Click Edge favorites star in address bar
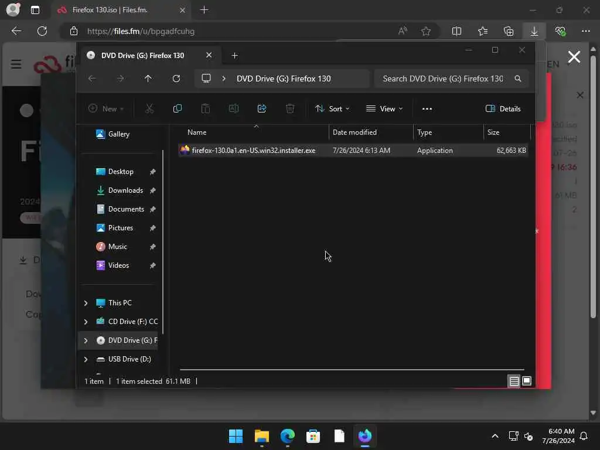Viewport: 600px width, 450px height. (x=426, y=31)
